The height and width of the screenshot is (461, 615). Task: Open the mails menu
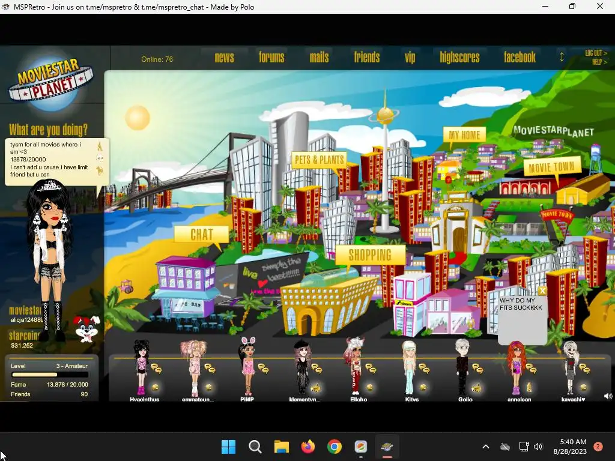coord(320,58)
